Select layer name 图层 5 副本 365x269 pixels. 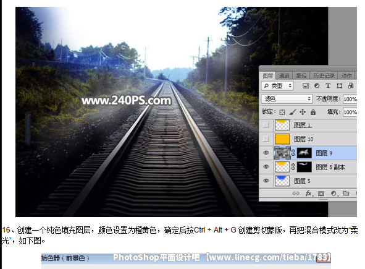[330, 167]
